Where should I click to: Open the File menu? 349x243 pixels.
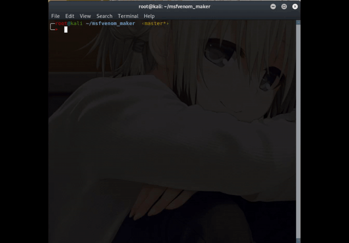click(56, 16)
